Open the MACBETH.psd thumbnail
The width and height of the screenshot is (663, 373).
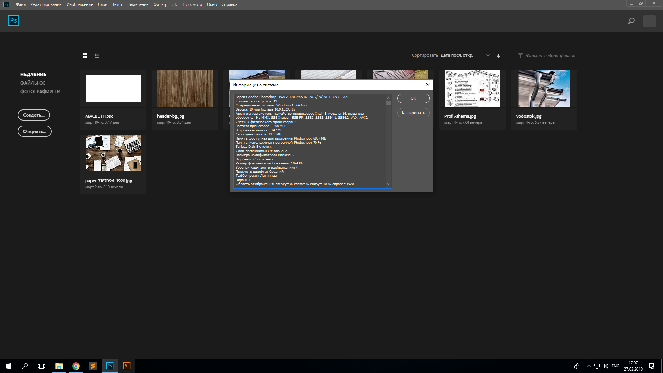pyautogui.click(x=113, y=88)
